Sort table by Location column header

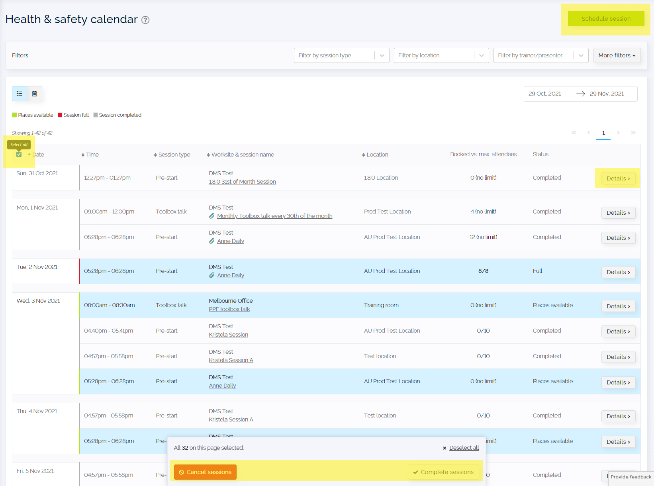pyautogui.click(x=375, y=155)
